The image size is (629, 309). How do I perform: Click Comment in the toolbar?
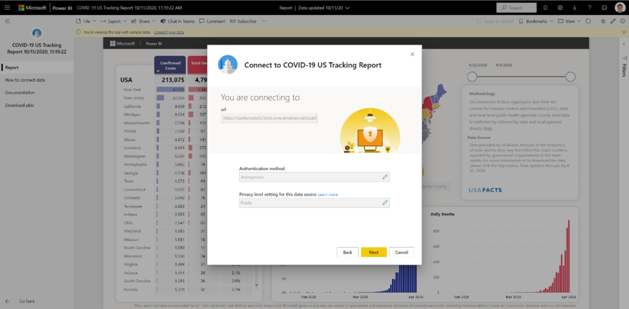212,21
